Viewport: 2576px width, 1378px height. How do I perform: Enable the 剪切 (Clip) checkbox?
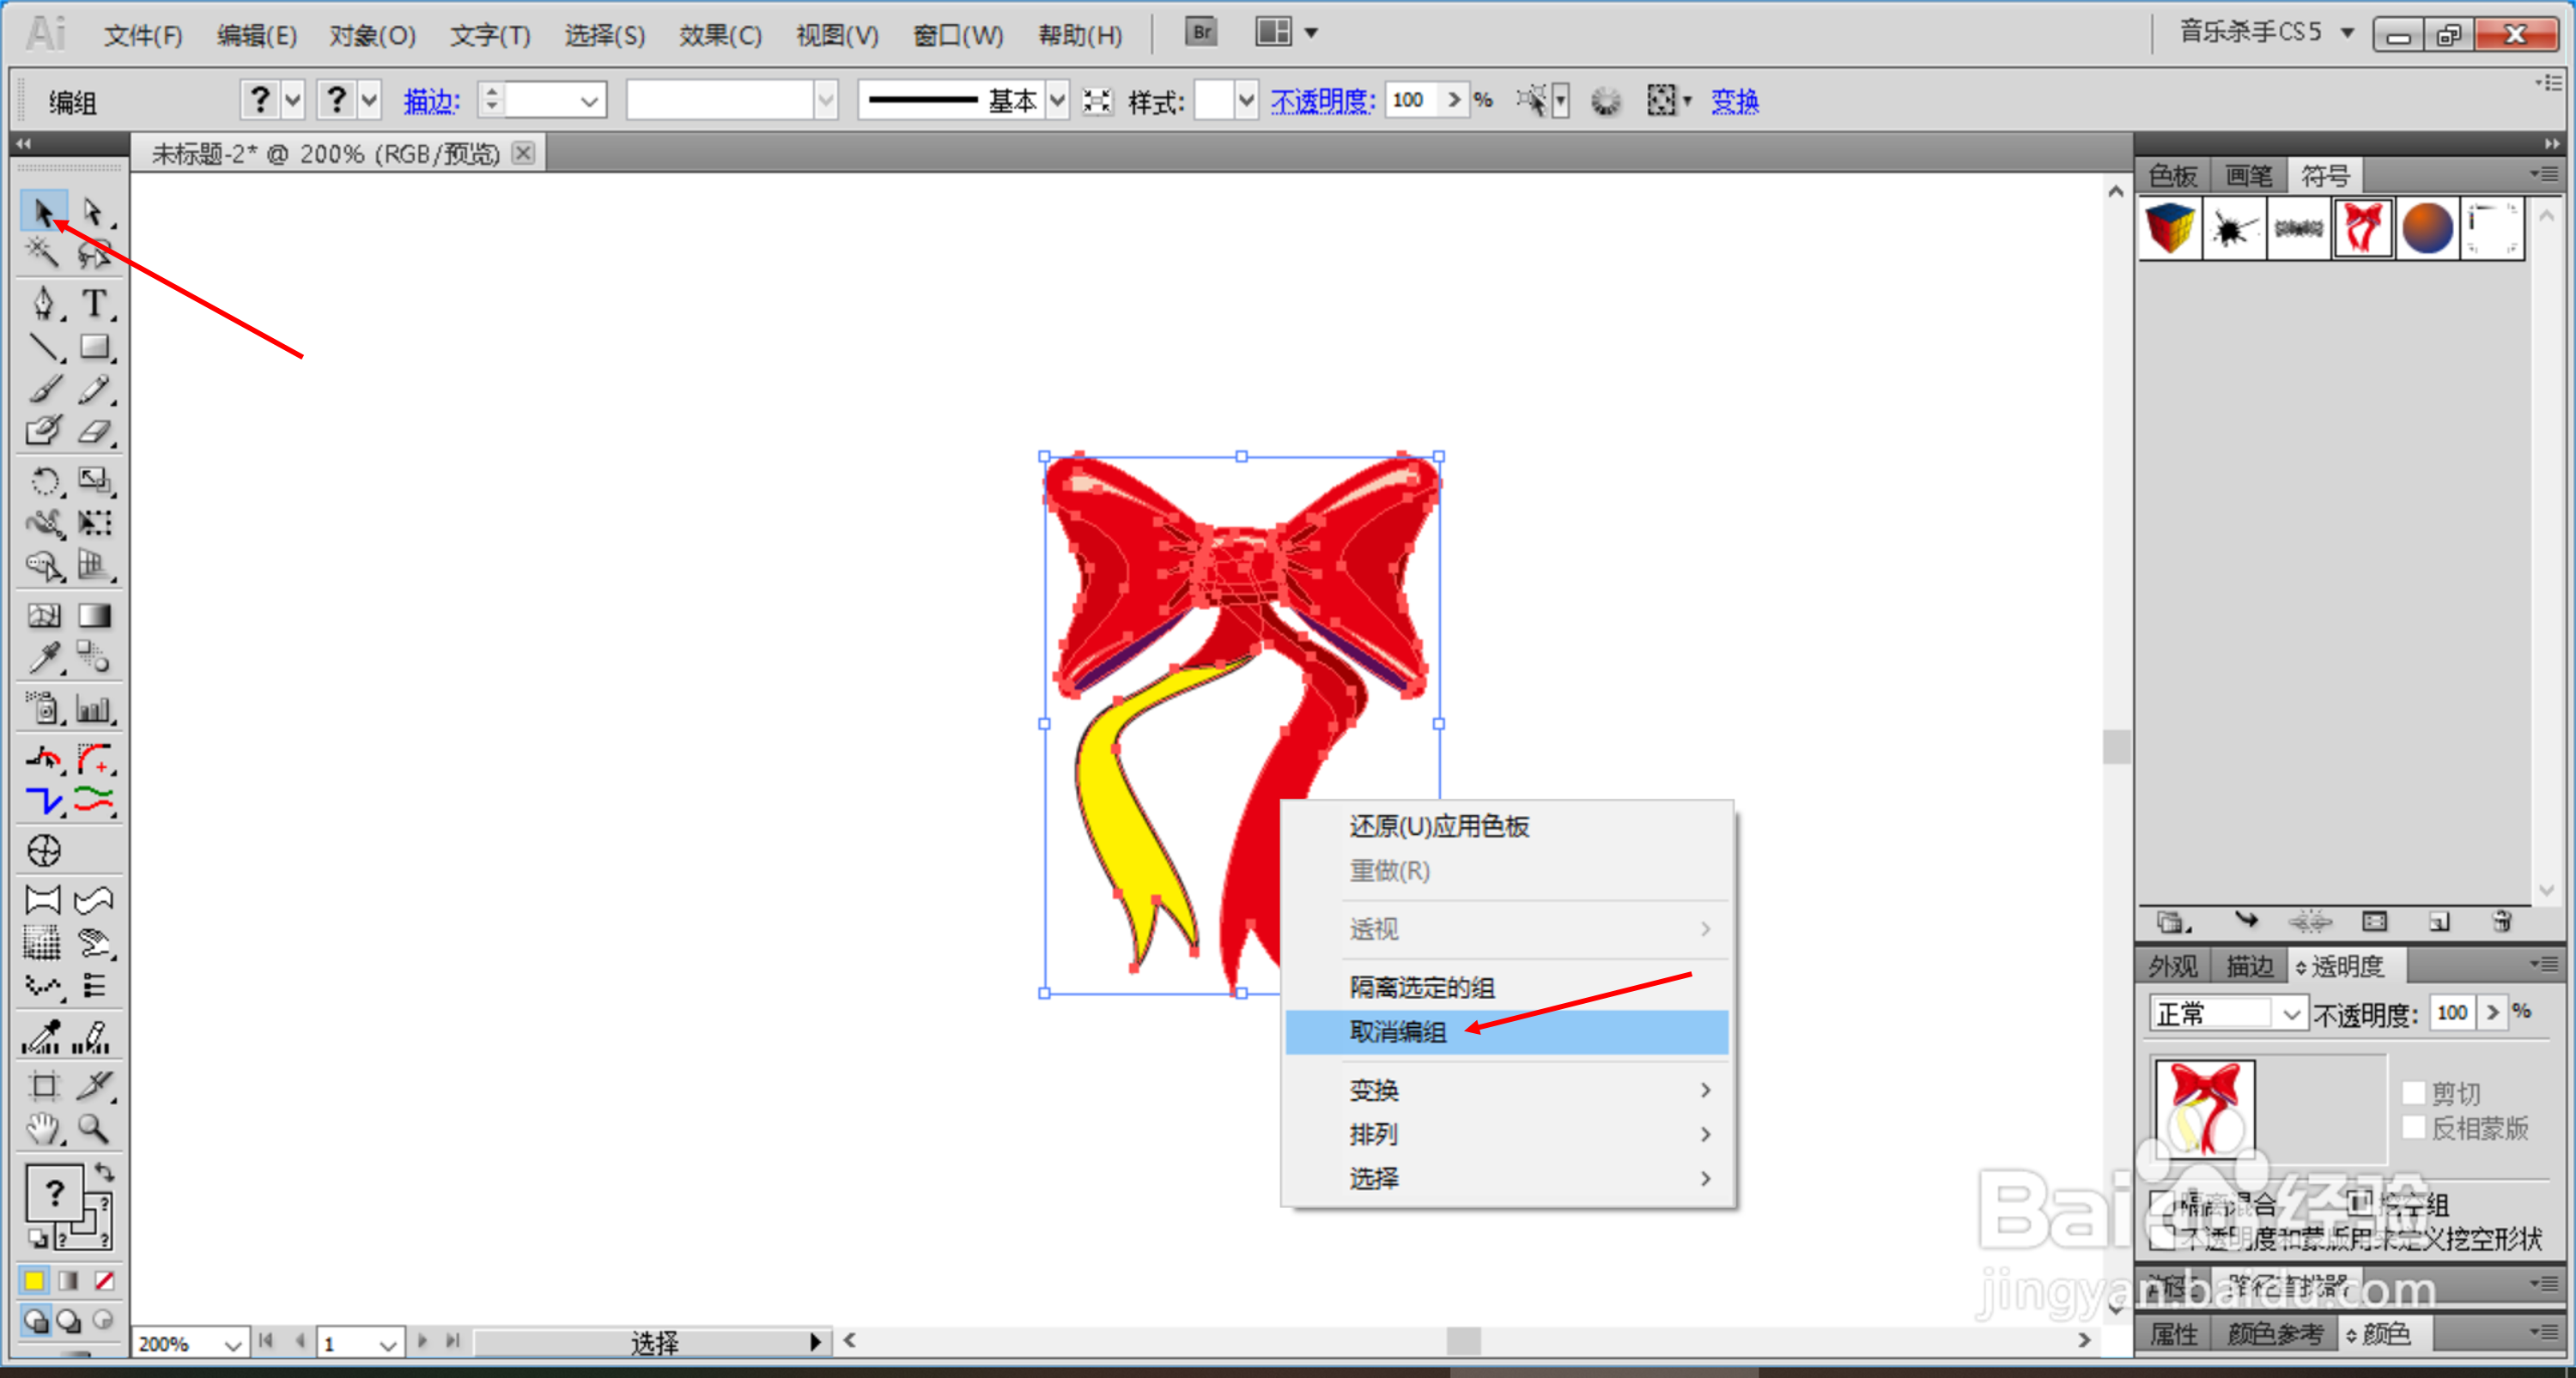(2413, 1092)
